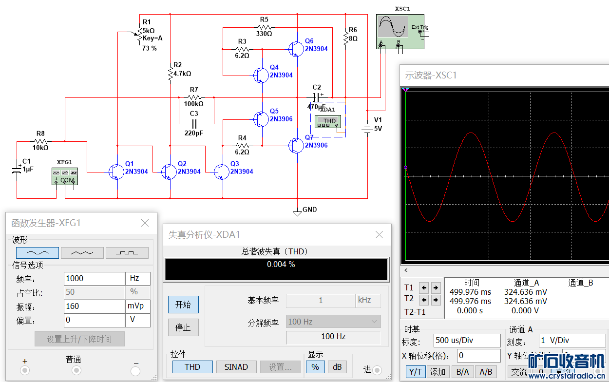The height and width of the screenshot is (382, 609).
Task: Click the 偏置 offset value field
Action: coord(95,320)
